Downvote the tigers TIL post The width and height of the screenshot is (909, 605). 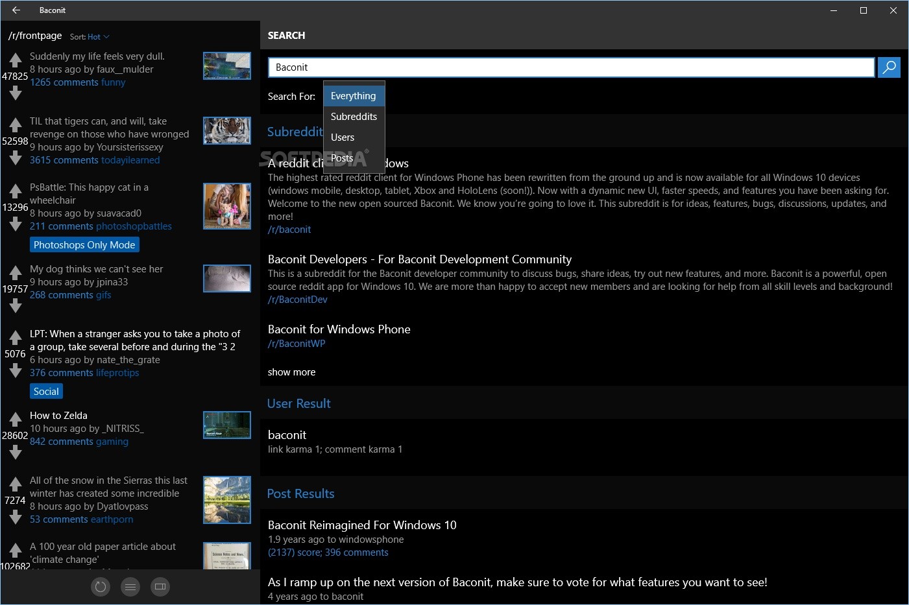16,158
